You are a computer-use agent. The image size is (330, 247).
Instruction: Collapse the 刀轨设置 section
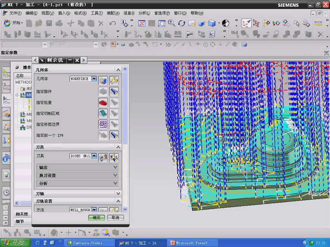click(x=118, y=201)
